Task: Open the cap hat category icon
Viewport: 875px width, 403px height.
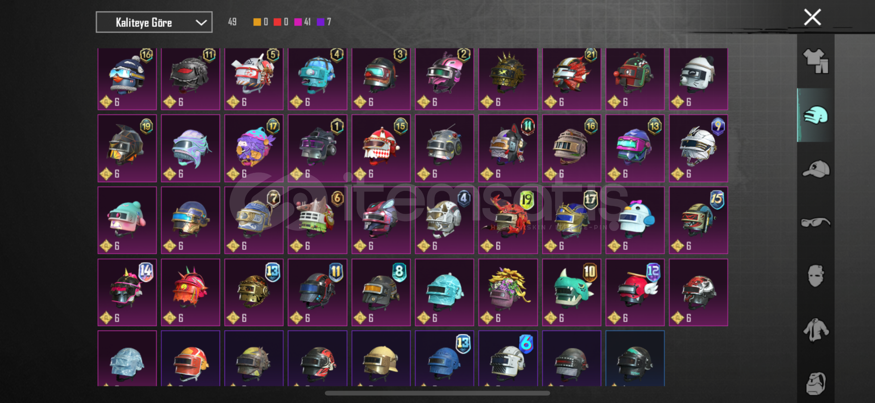Action: tap(816, 169)
